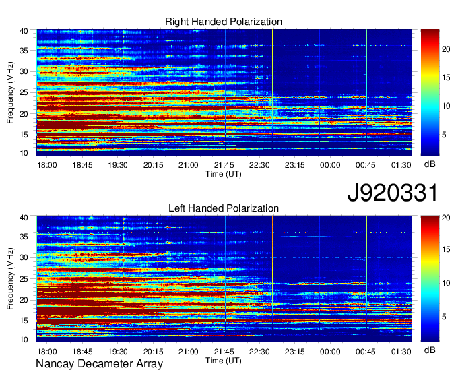This screenshot has width=458, height=372.
Task: Click the 25 MHz tick on the top frequency axis
Action: click(24, 92)
